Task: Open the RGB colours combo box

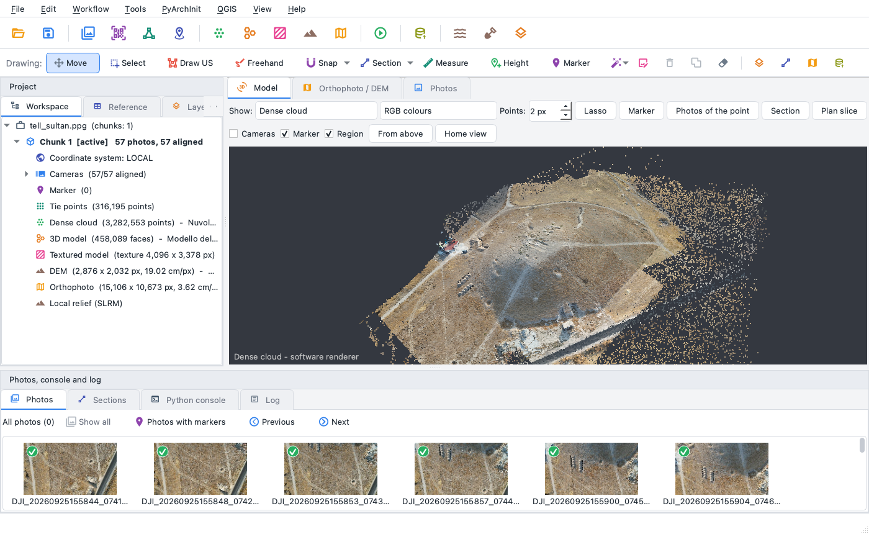Action: (438, 111)
